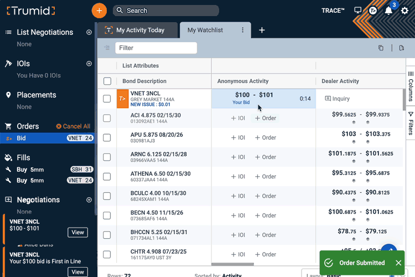Check the APU 5.875 08/20/26 checkbox
This screenshot has width=415, height=277.
107,137
